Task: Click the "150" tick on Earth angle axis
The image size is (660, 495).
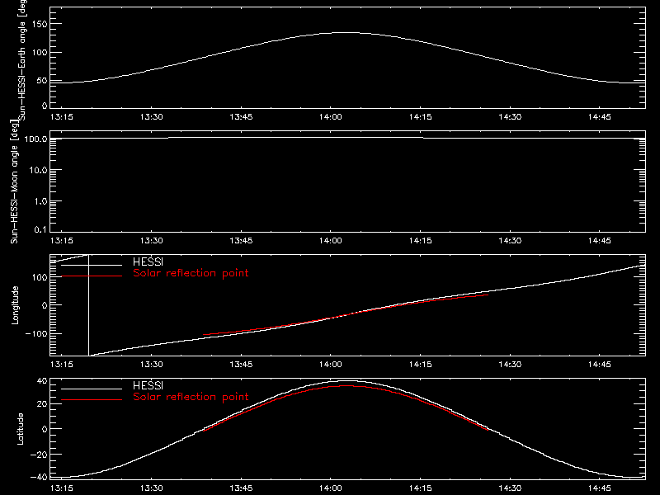Action: pyautogui.click(x=40, y=24)
